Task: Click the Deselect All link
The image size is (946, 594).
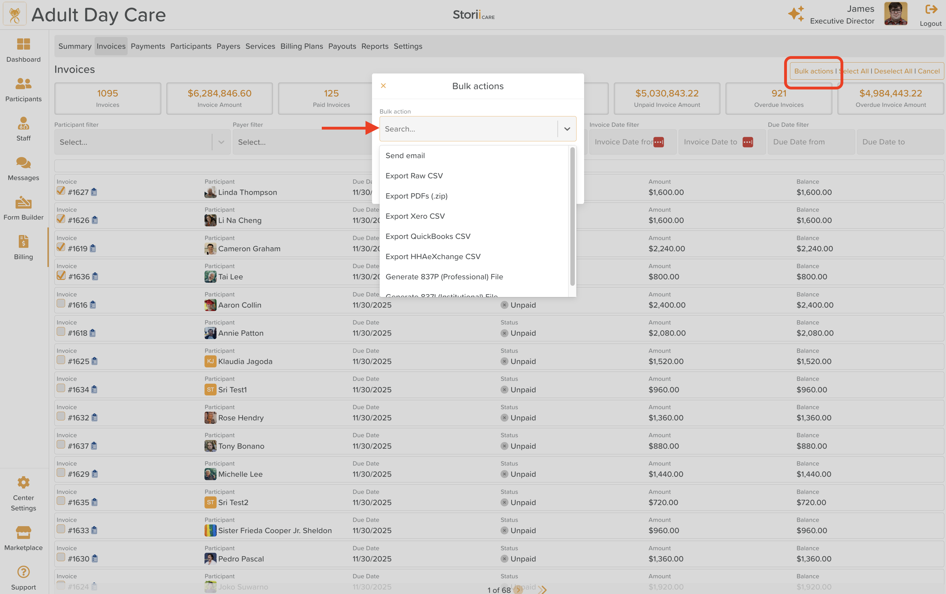Action: (x=893, y=71)
